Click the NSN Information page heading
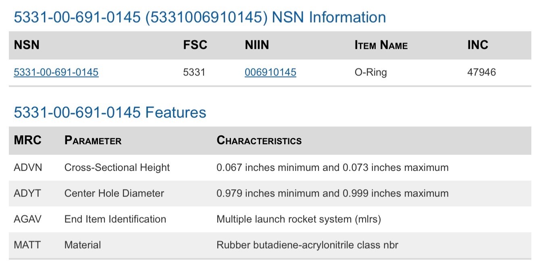541x272 pixels. 200,17
